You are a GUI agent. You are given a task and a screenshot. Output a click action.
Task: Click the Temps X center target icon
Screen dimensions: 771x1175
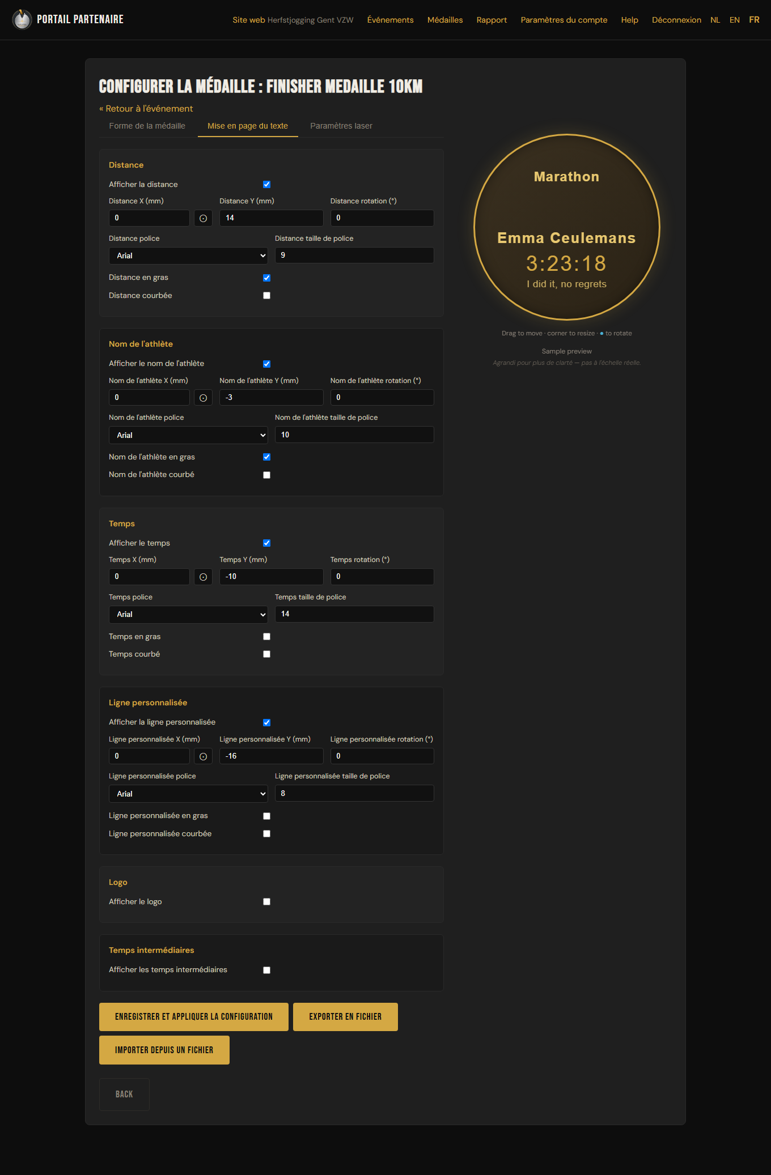pos(203,577)
